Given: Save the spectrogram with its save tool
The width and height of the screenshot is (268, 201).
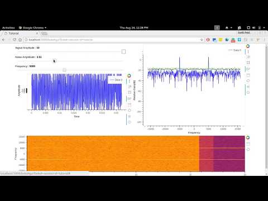Looking at the screenshot, I should 248,143.
